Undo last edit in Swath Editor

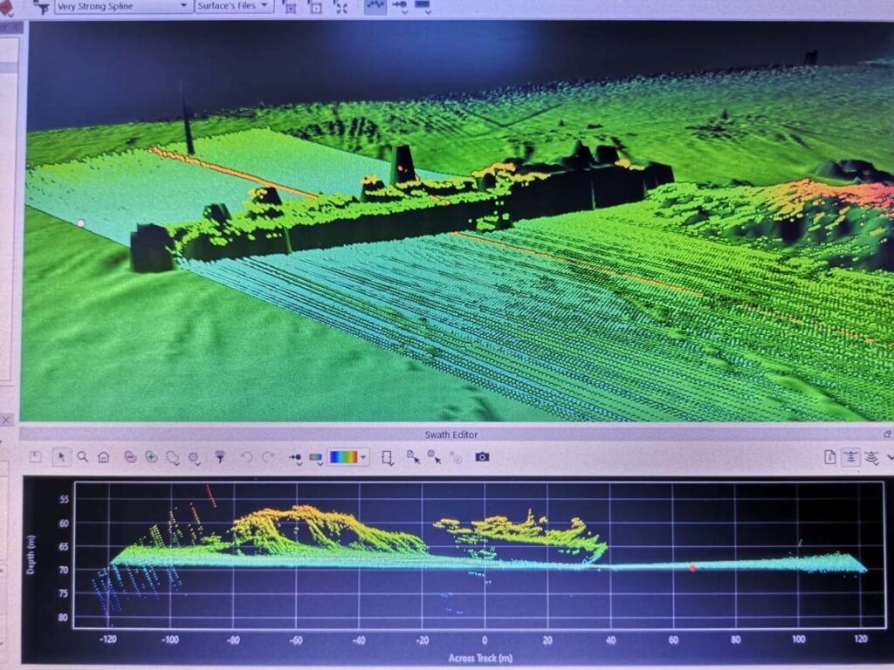246,457
